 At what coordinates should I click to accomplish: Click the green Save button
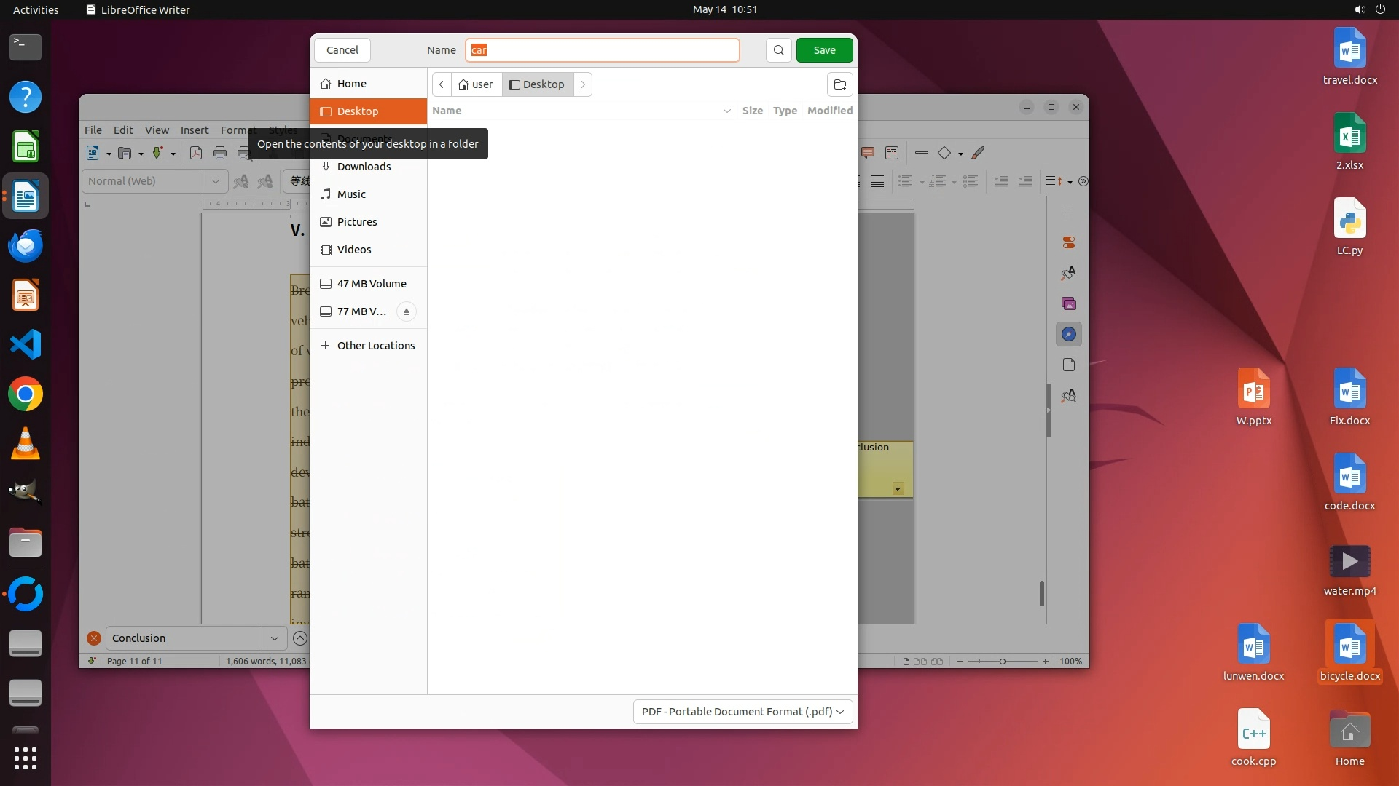tap(824, 50)
